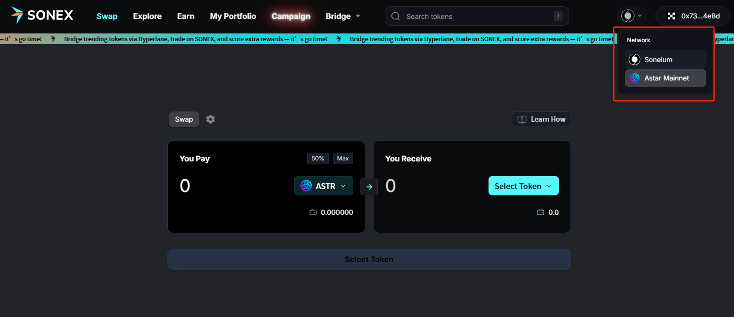Click the 0.0 receive balance
This screenshot has width=734, height=317.
click(x=554, y=212)
